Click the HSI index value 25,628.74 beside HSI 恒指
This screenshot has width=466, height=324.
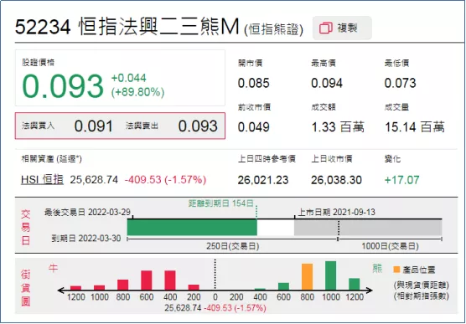[94, 180]
